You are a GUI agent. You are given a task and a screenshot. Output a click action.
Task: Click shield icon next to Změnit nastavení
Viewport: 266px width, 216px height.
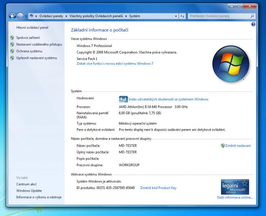[x=223, y=146]
